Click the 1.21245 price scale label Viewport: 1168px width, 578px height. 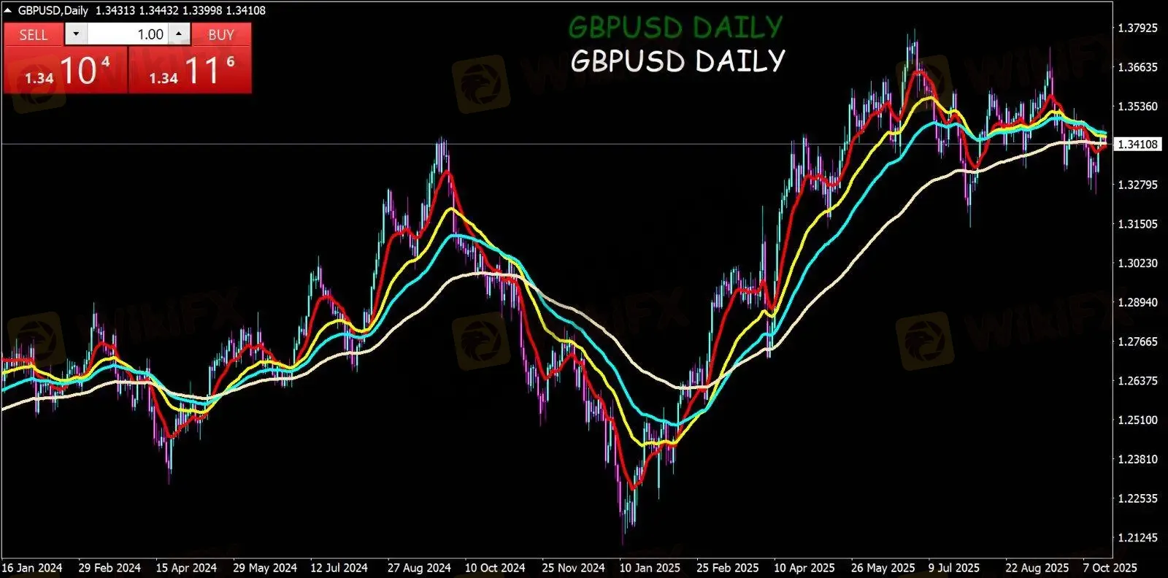click(1138, 538)
